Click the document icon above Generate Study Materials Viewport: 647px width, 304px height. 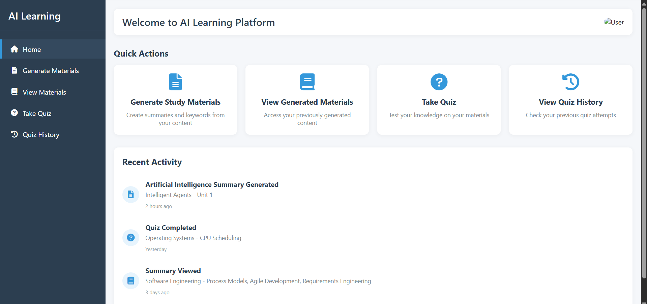pos(175,81)
